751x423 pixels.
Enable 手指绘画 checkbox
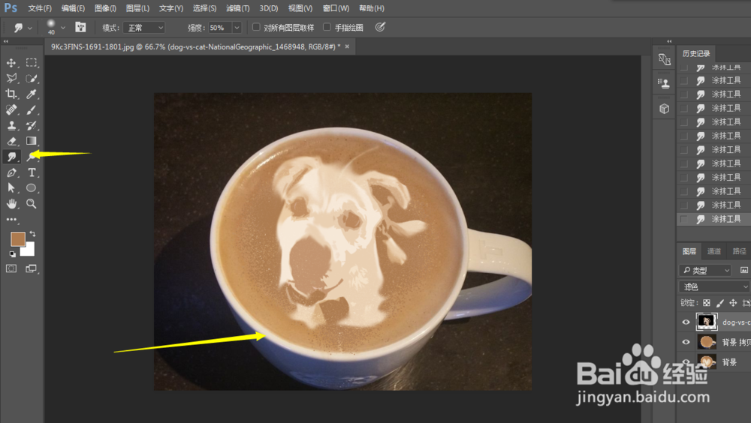[327, 27]
